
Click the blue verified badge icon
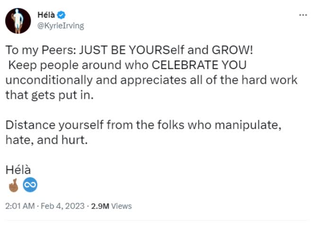[61, 15]
